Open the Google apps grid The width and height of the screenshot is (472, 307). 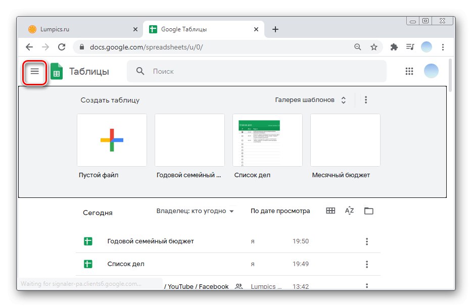pyautogui.click(x=409, y=71)
